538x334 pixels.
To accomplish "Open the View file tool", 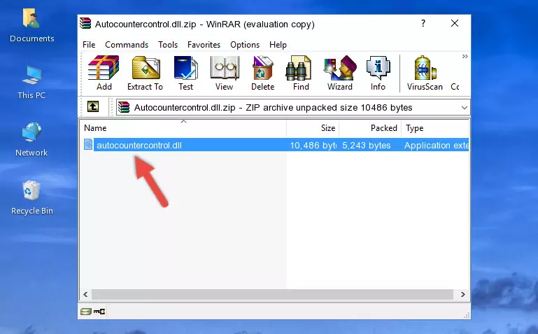I will click(225, 73).
